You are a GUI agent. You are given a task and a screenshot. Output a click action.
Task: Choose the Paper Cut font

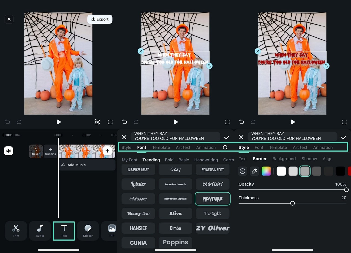(x=138, y=169)
